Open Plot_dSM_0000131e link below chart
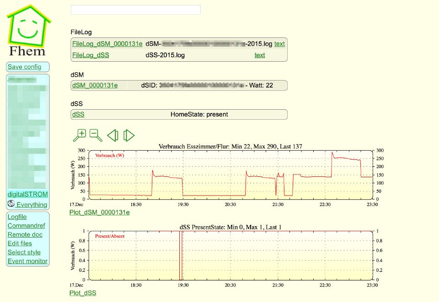 tap(99, 212)
